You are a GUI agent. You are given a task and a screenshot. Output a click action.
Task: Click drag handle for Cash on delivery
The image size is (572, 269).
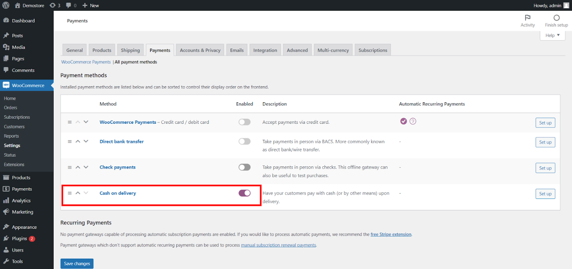pyautogui.click(x=70, y=193)
